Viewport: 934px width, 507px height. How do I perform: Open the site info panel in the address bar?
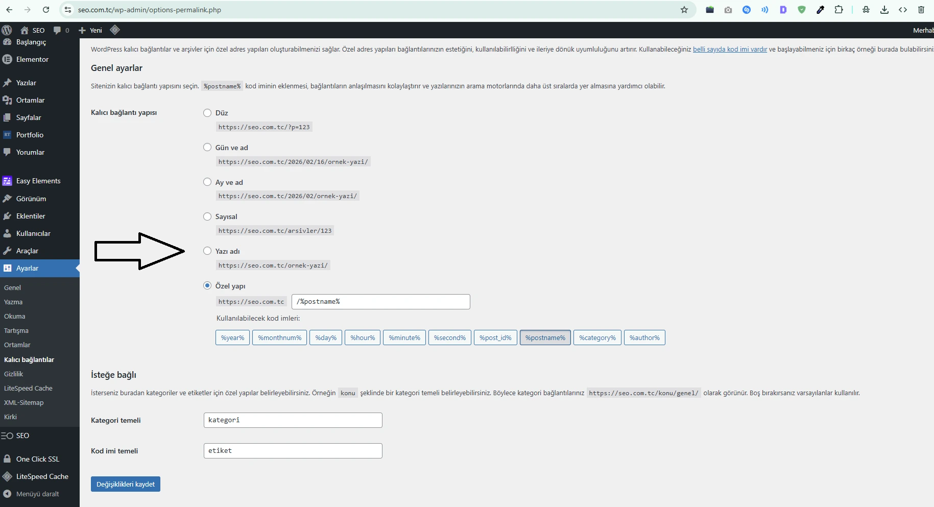click(68, 10)
